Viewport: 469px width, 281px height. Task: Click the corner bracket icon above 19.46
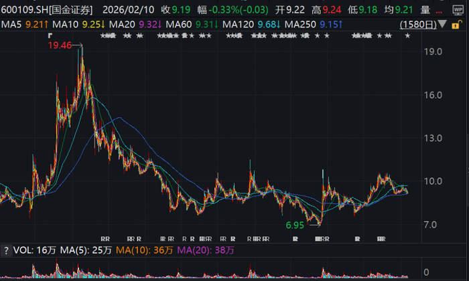[x=50, y=36]
